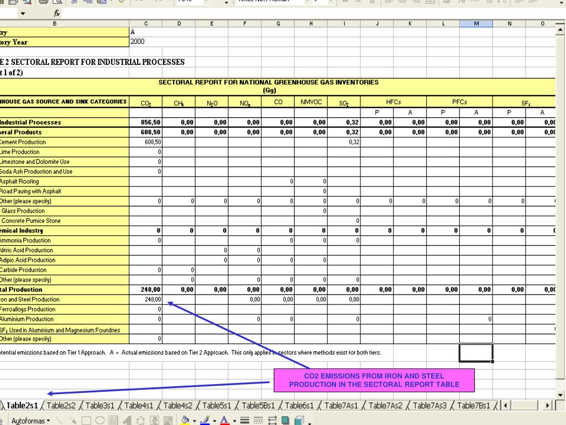Open Arrow Style options

[x=272, y=421]
